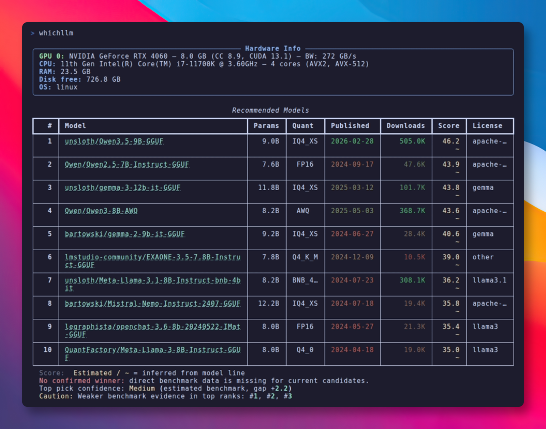The width and height of the screenshot is (546, 429).
Task: Click the 35.4 score value
Action: (x=450, y=327)
